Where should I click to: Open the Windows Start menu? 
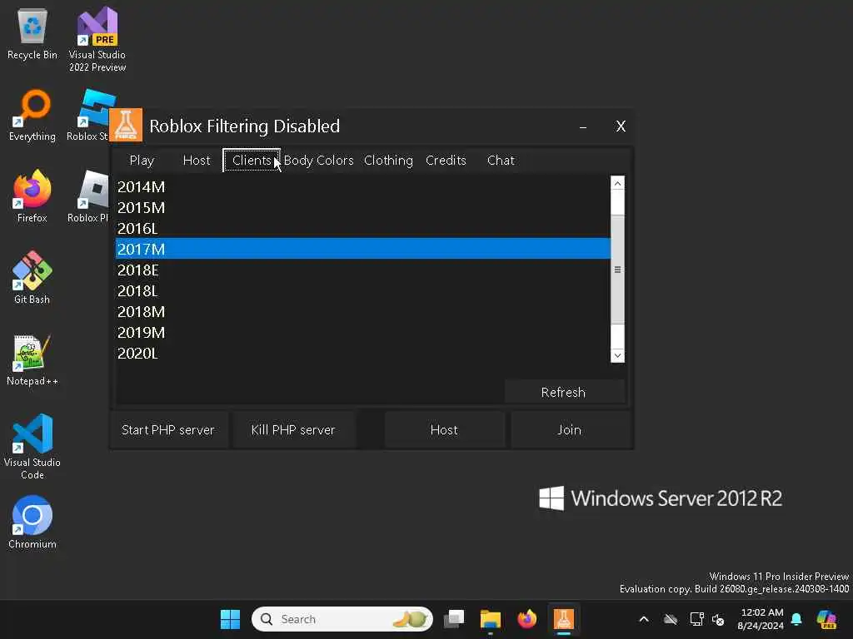click(x=230, y=619)
